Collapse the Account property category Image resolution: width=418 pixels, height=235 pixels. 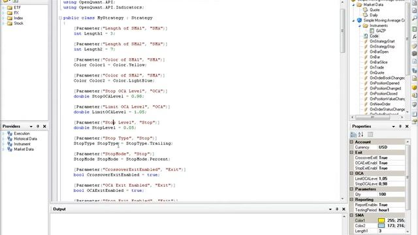point(351,142)
